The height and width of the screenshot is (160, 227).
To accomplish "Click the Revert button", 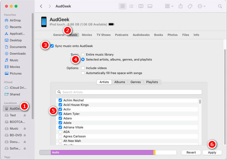I will tap(191, 152).
